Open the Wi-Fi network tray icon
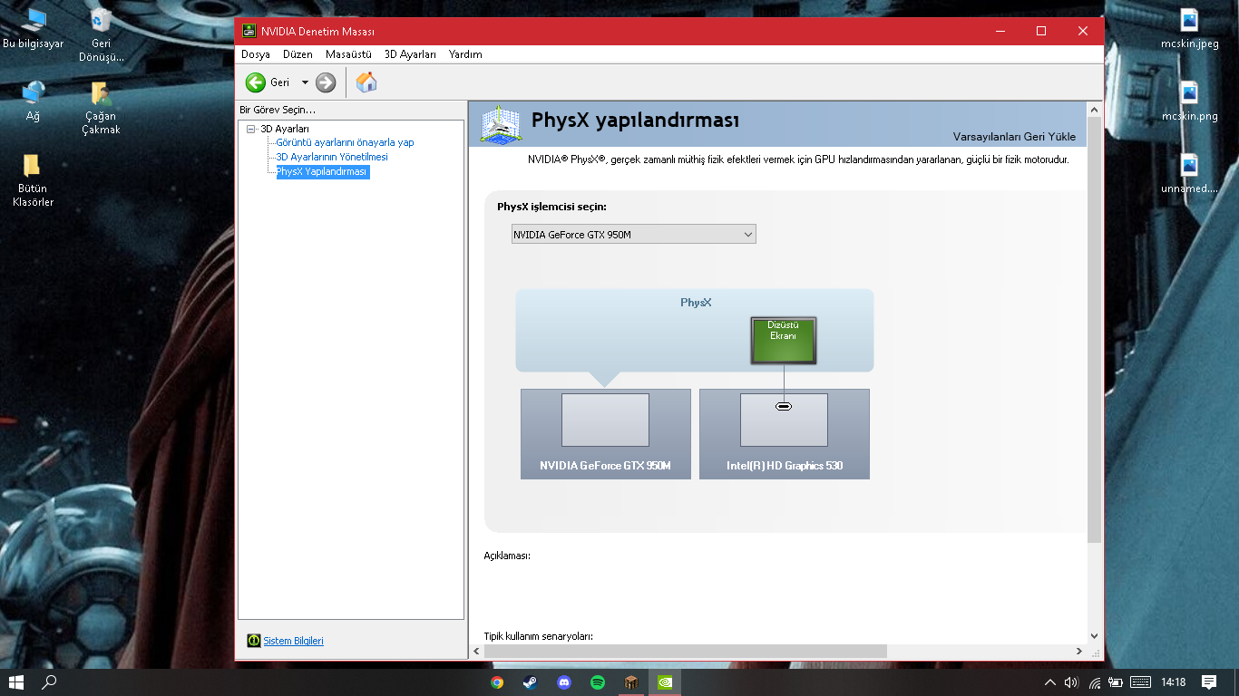Screen dimensions: 1239x696 point(1095,682)
